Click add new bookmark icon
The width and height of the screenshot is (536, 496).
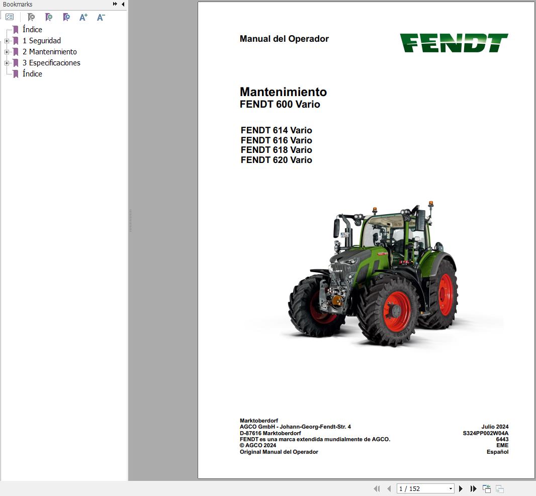(x=49, y=17)
